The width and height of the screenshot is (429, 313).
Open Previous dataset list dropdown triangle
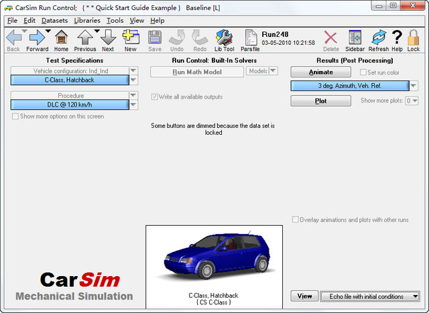click(97, 31)
